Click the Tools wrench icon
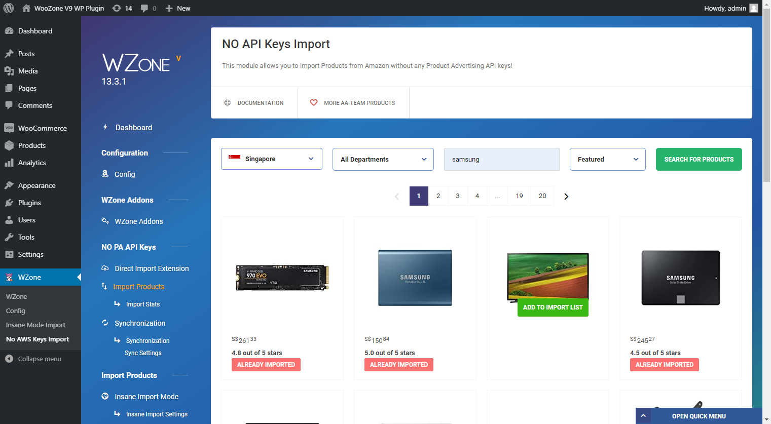The height and width of the screenshot is (424, 771). click(x=9, y=237)
